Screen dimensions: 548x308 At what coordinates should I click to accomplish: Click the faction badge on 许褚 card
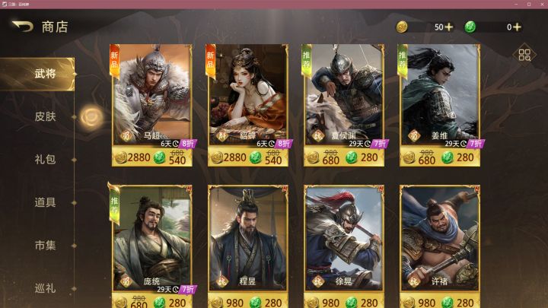coord(414,281)
